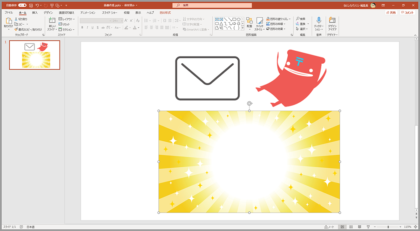Open デザイン アイデア designer
Viewport: 420px width, 231px height.
(332, 24)
